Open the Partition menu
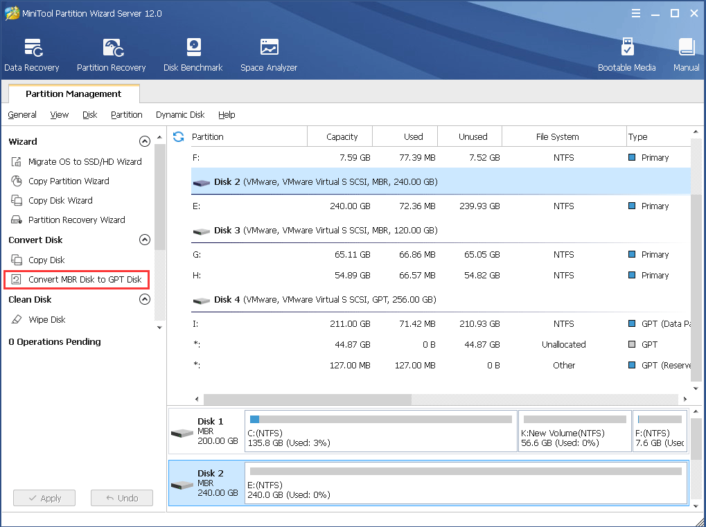706x527 pixels. (x=127, y=115)
